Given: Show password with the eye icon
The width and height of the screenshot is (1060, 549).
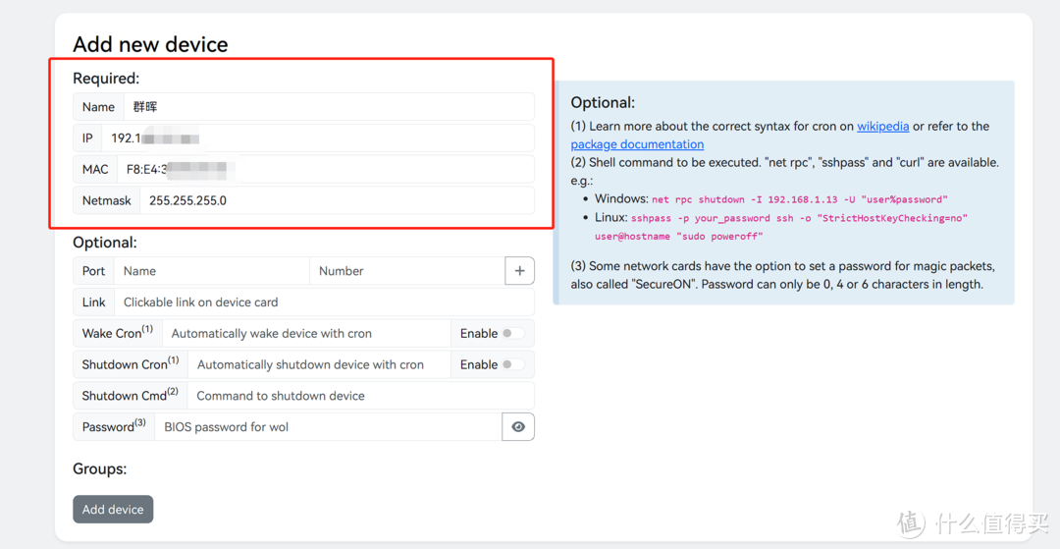Looking at the screenshot, I should 518,426.
